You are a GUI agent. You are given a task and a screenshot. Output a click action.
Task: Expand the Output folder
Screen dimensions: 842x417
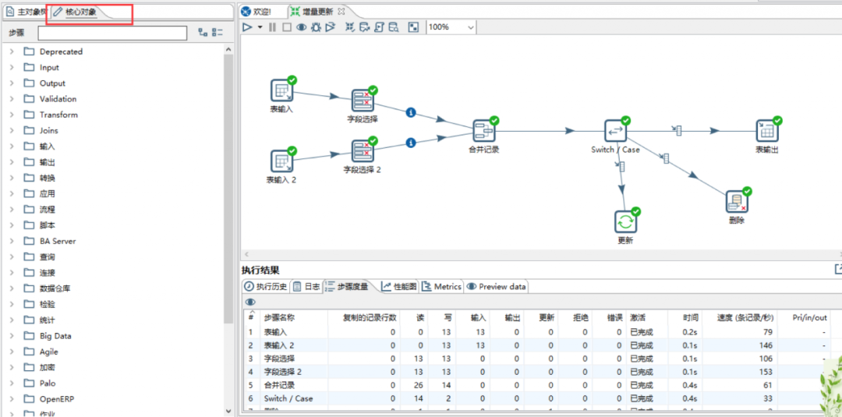tap(12, 83)
